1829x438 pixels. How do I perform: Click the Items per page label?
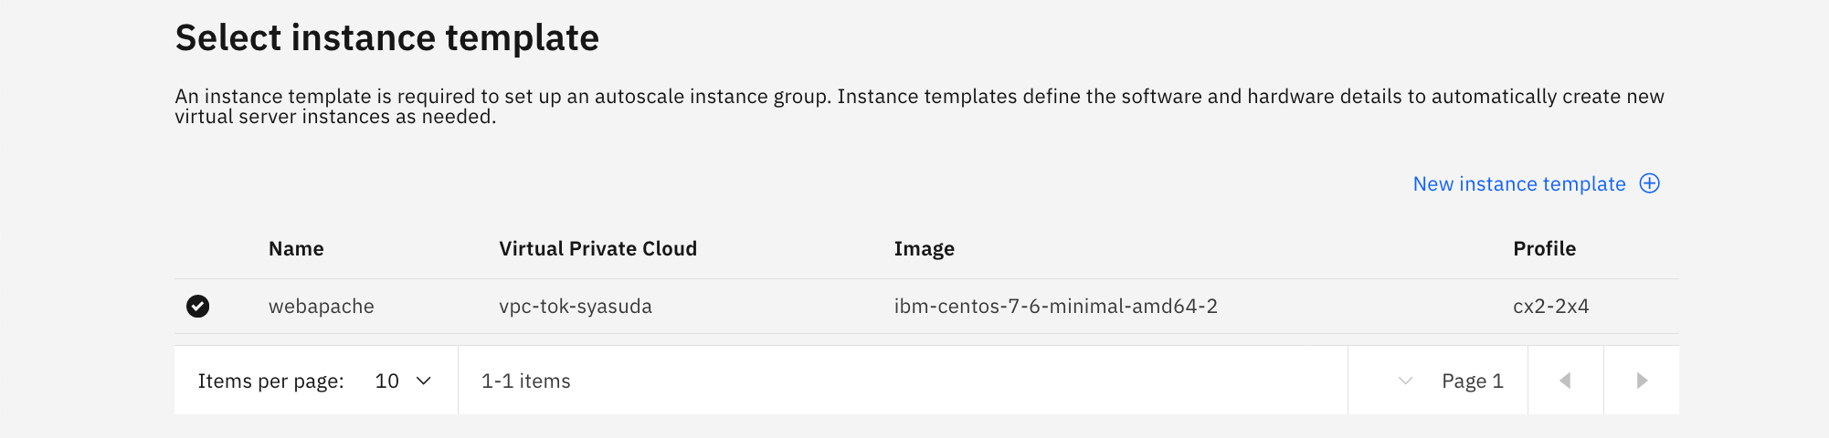[x=270, y=381]
